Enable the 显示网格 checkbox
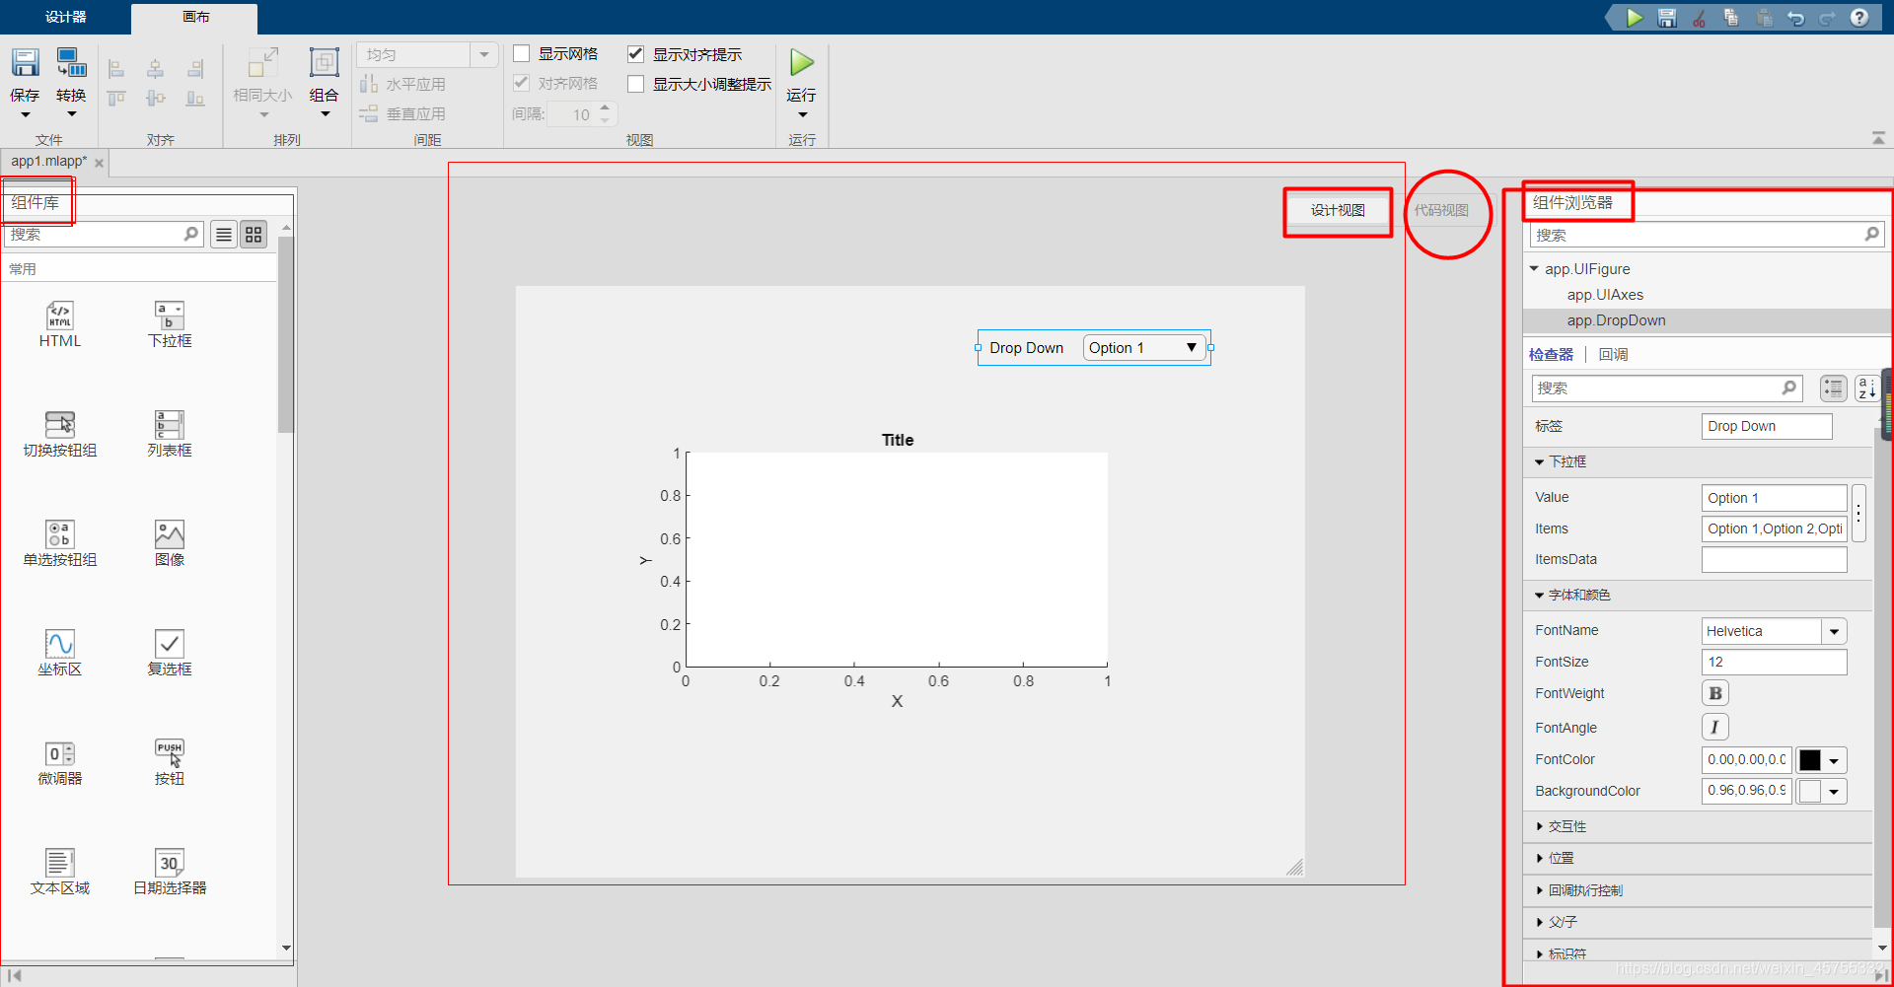The width and height of the screenshot is (1894, 987). click(522, 53)
